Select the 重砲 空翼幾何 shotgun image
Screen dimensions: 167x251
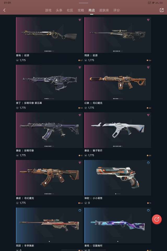coord(118,225)
